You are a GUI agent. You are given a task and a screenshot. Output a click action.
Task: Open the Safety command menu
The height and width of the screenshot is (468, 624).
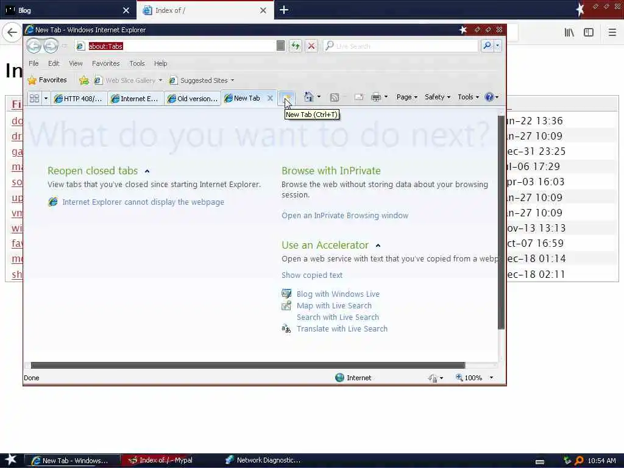[x=438, y=97]
